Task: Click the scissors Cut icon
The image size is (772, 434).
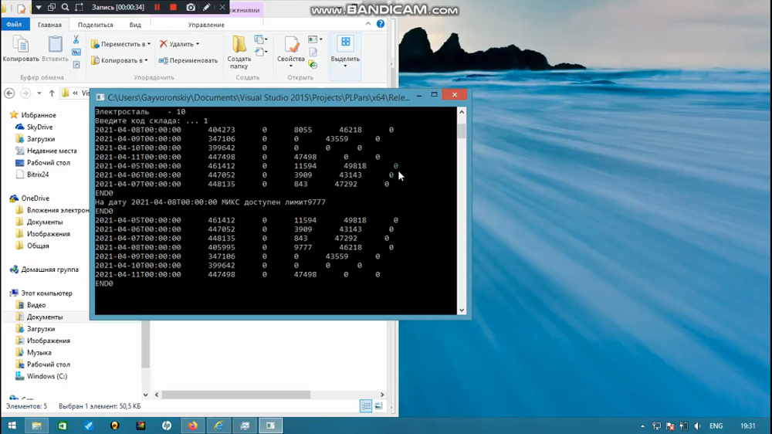Action: [x=76, y=39]
